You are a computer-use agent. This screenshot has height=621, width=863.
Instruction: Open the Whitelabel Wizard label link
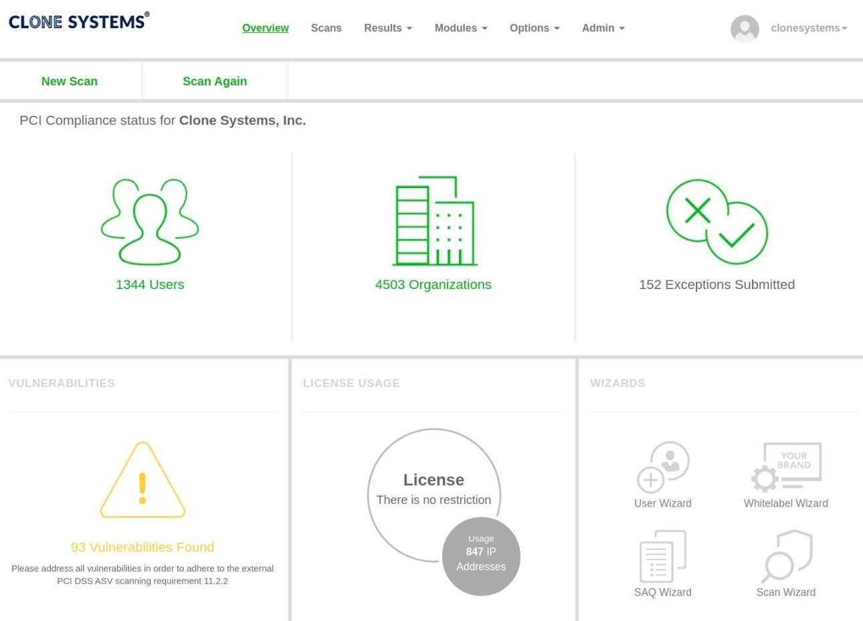(x=786, y=503)
